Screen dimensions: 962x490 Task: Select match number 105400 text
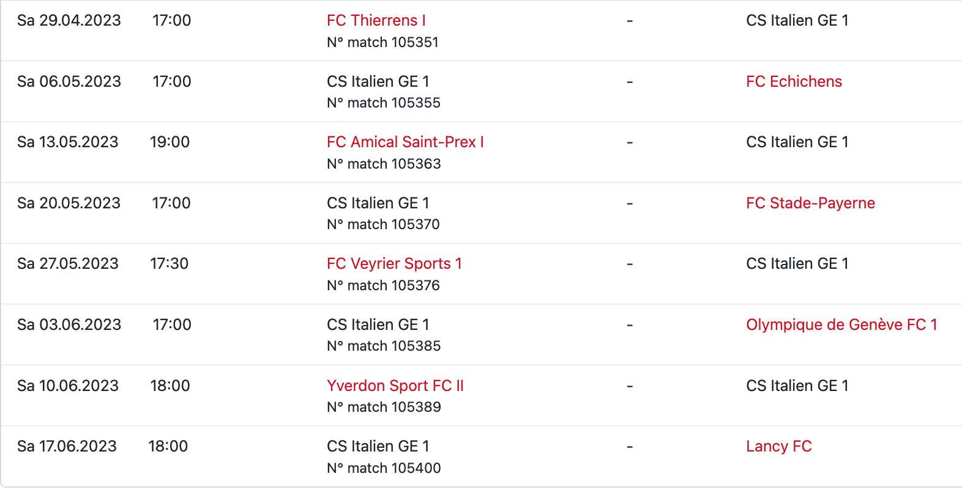coord(384,469)
